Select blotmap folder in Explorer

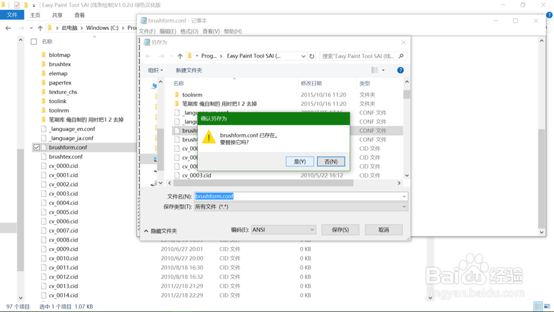60,55
